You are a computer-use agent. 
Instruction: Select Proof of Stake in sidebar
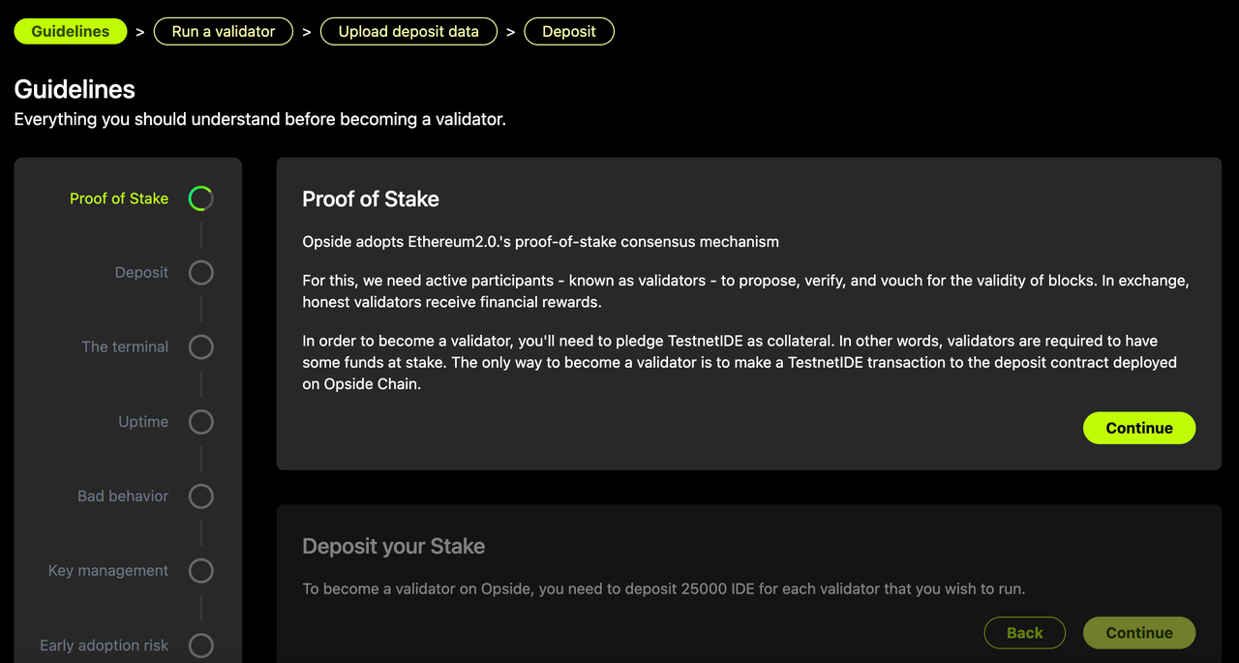coord(119,198)
